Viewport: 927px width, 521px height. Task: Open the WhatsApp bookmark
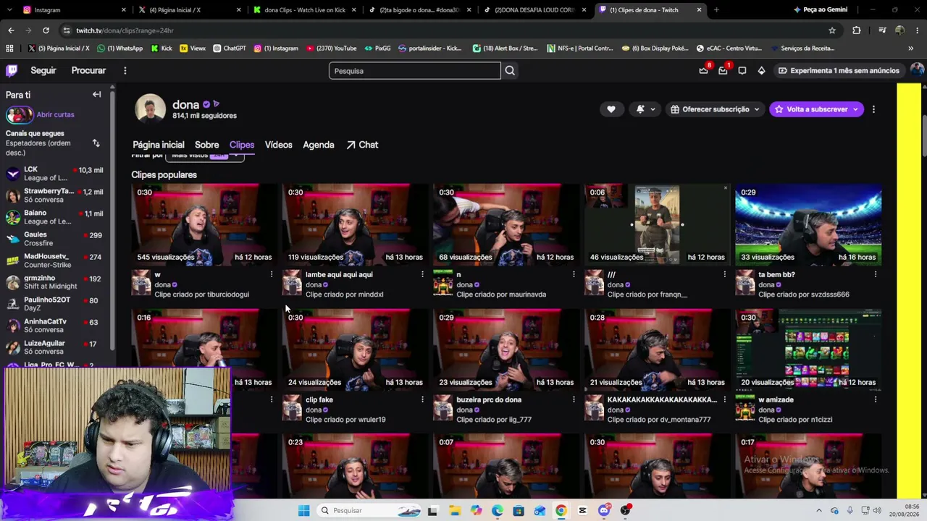coord(119,48)
